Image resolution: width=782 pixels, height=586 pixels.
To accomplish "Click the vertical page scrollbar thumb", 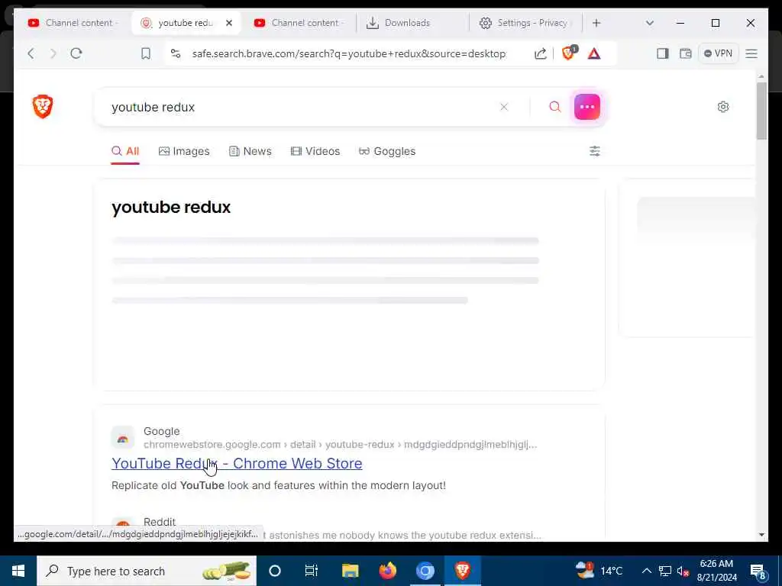I will tap(761, 111).
